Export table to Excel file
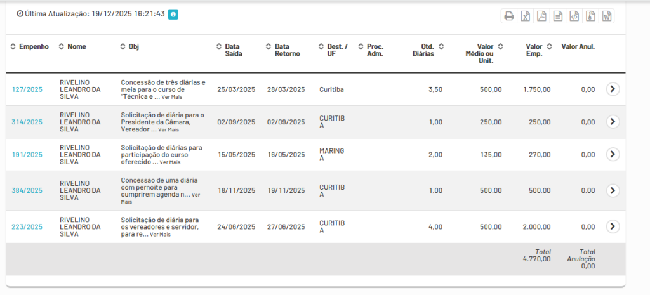This screenshot has width=650, height=295. pyautogui.click(x=526, y=16)
